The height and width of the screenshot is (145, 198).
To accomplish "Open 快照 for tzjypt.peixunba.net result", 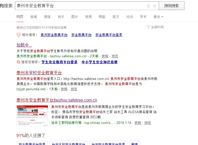I will pyautogui.click(x=64, y=89).
